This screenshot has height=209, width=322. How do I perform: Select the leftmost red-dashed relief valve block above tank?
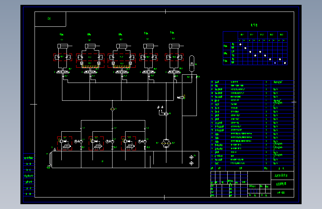click(65, 144)
